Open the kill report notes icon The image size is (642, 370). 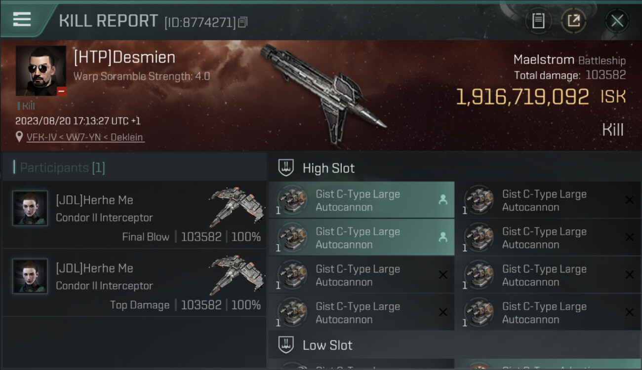coord(538,21)
